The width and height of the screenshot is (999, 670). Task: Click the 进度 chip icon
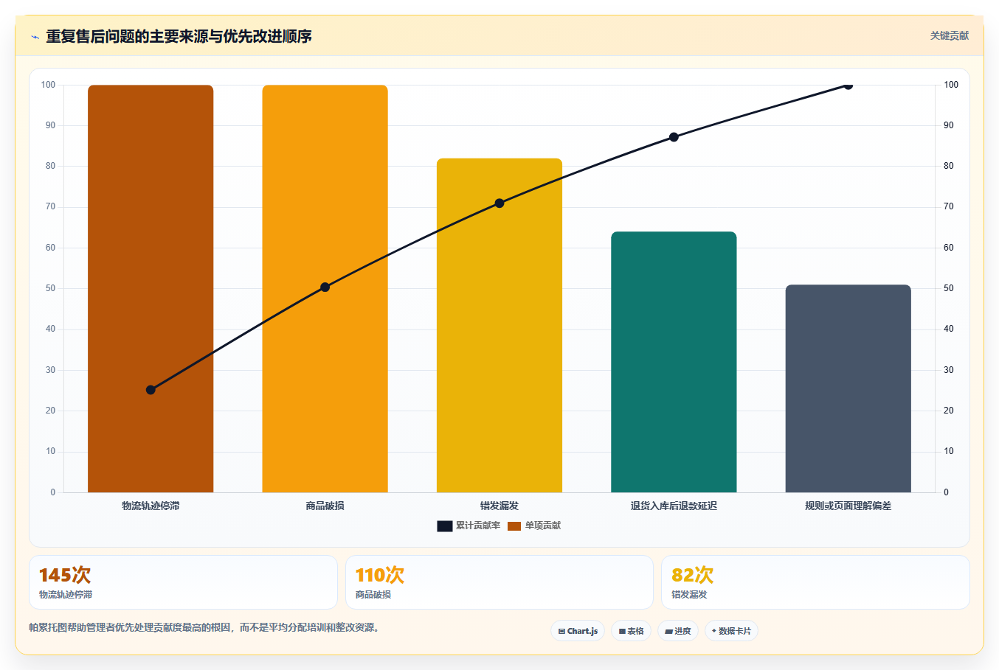point(668,632)
